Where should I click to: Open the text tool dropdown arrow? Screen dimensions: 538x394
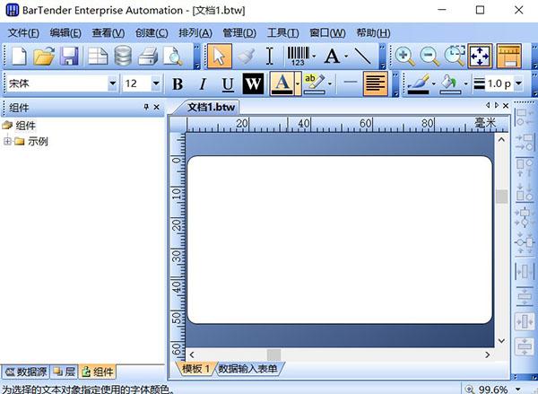coord(346,56)
